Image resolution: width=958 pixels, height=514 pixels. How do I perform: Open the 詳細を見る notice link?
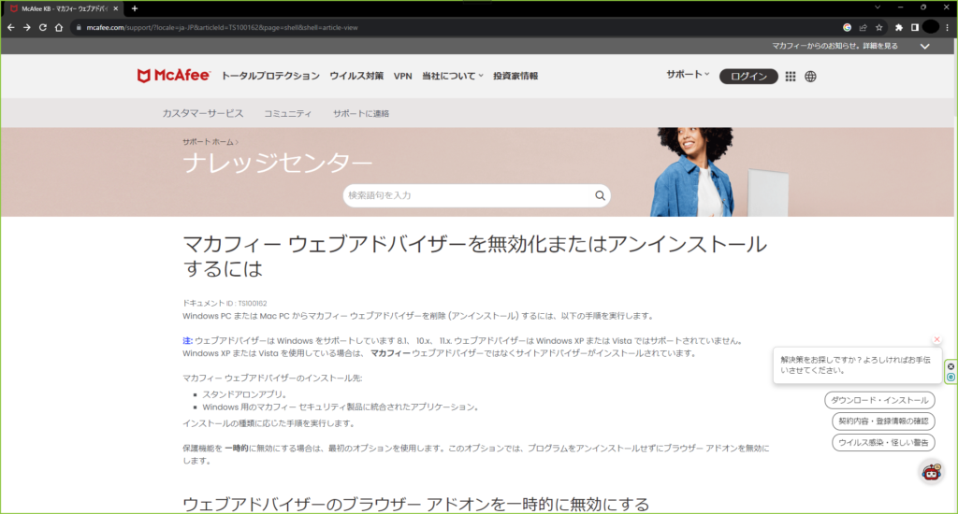coord(880,46)
